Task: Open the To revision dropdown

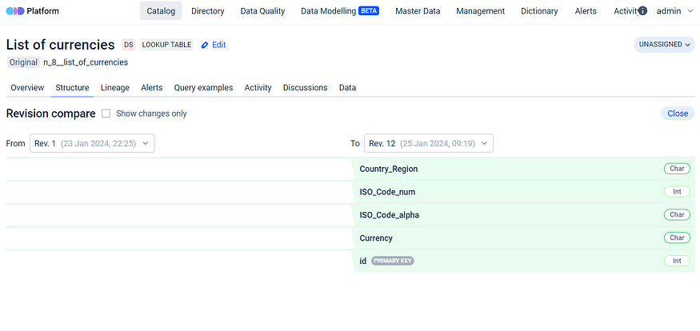Action: click(x=428, y=143)
